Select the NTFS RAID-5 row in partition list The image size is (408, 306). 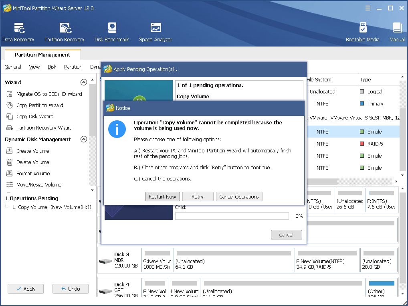tap(353, 144)
